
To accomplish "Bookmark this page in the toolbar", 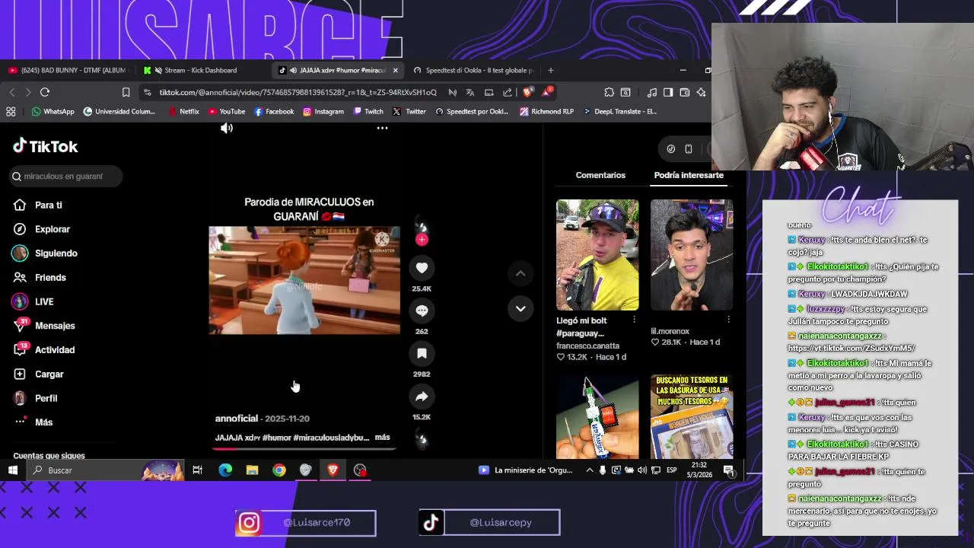I will tap(126, 92).
